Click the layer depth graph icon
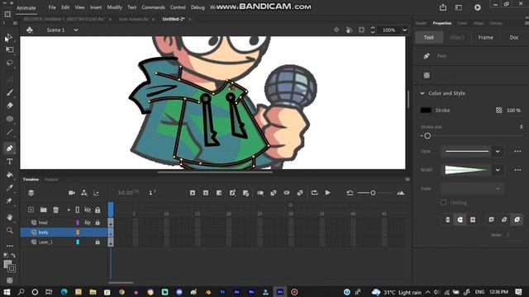The width and height of the screenshot is (529, 297). pyautogui.click(x=96, y=193)
